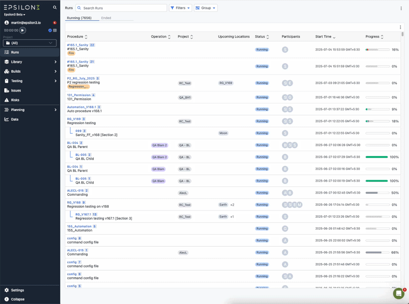Click the Epsilon3 logo

(22, 7)
